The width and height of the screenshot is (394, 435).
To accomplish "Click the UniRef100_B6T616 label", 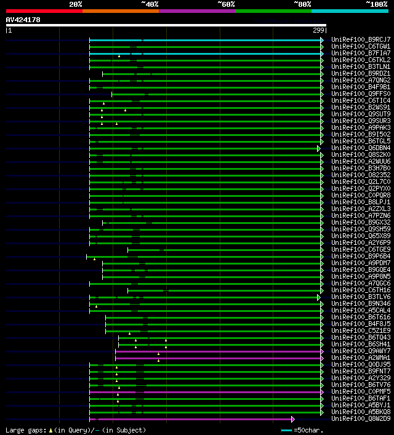I will click(x=361, y=317).
